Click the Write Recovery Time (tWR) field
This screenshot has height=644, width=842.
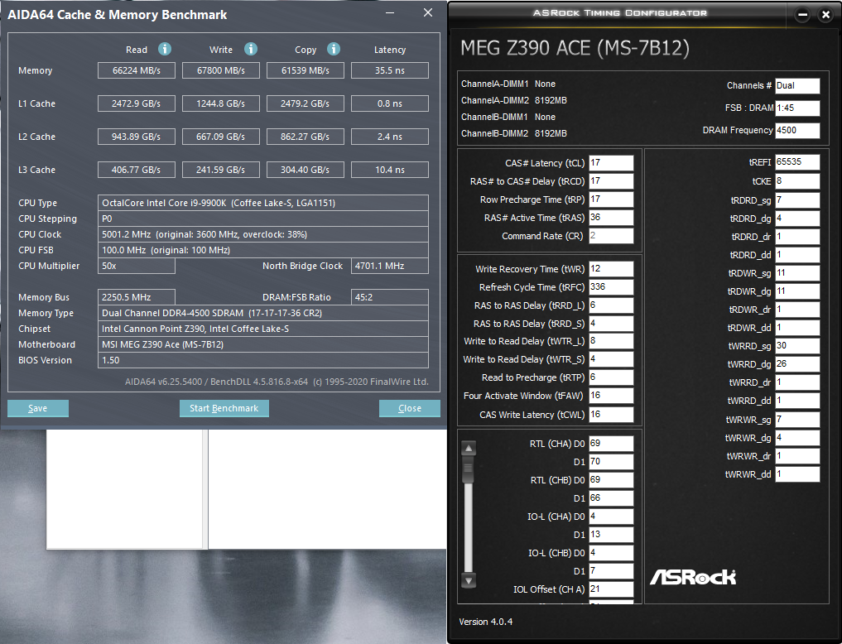point(611,269)
